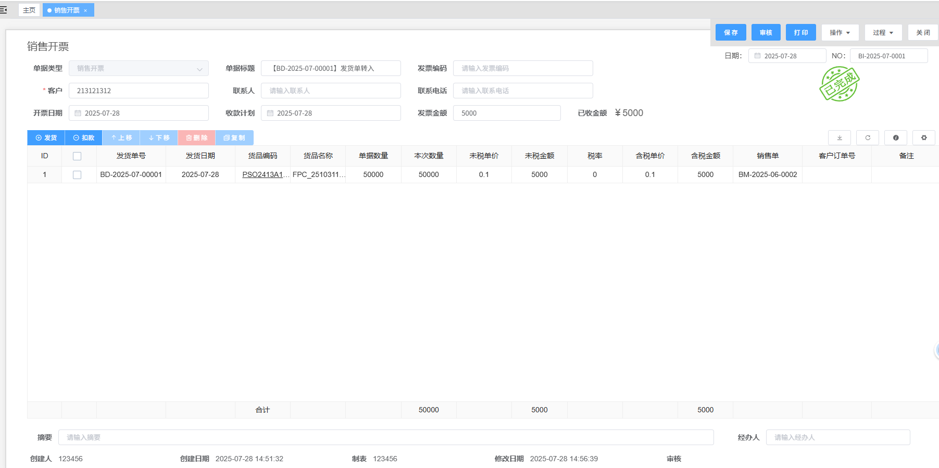The image size is (939, 468).
Task: Click calendar icon in 开票日期 field
Action: [78, 113]
